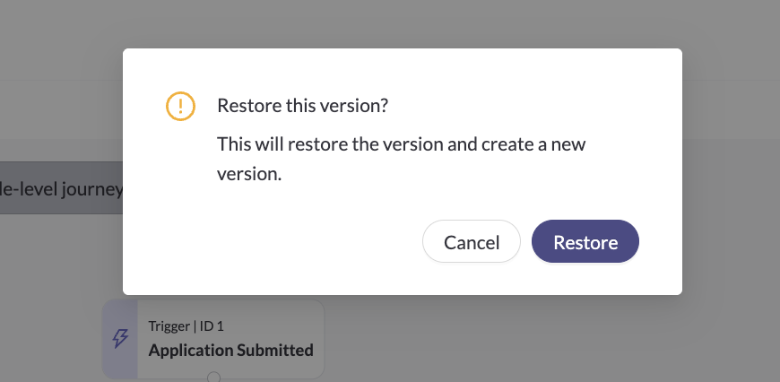
Task: Click the trigger node's output connector circle
Action: click(213, 378)
